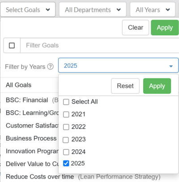The height and width of the screenshot is (182, 179).
Task: Click the Filter by Years help icon
Action: coord(51,67)
